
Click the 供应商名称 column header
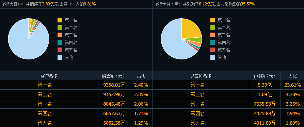pos(201,76)
